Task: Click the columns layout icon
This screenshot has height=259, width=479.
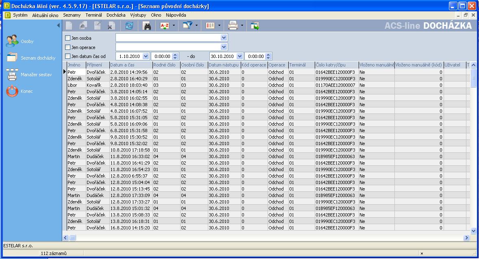Action: tap(210, 26)
